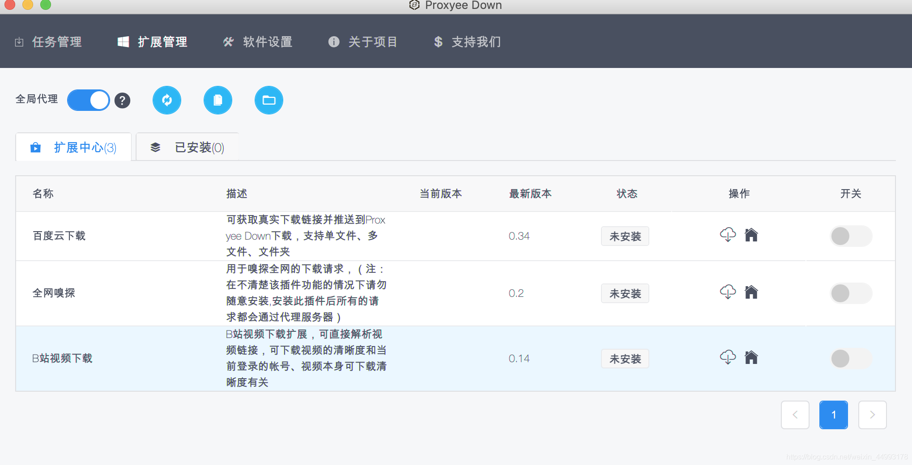Click the 全网嗅探 description text
Image resolution: width=912 pixels, height=465 pixels.
click(306, 293)
